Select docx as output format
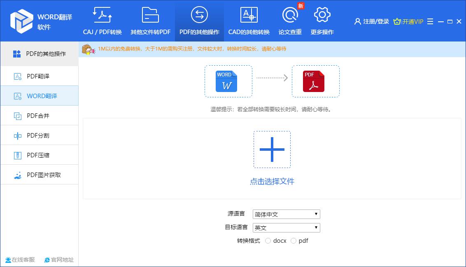The height and width of the screenshot is (267, 466). pyautogui.click(x=268, y=241)
